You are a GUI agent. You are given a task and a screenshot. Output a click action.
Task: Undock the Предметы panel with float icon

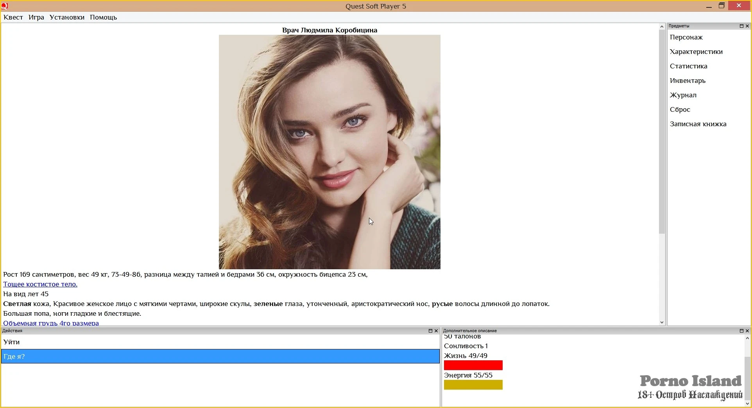[741, 26]
